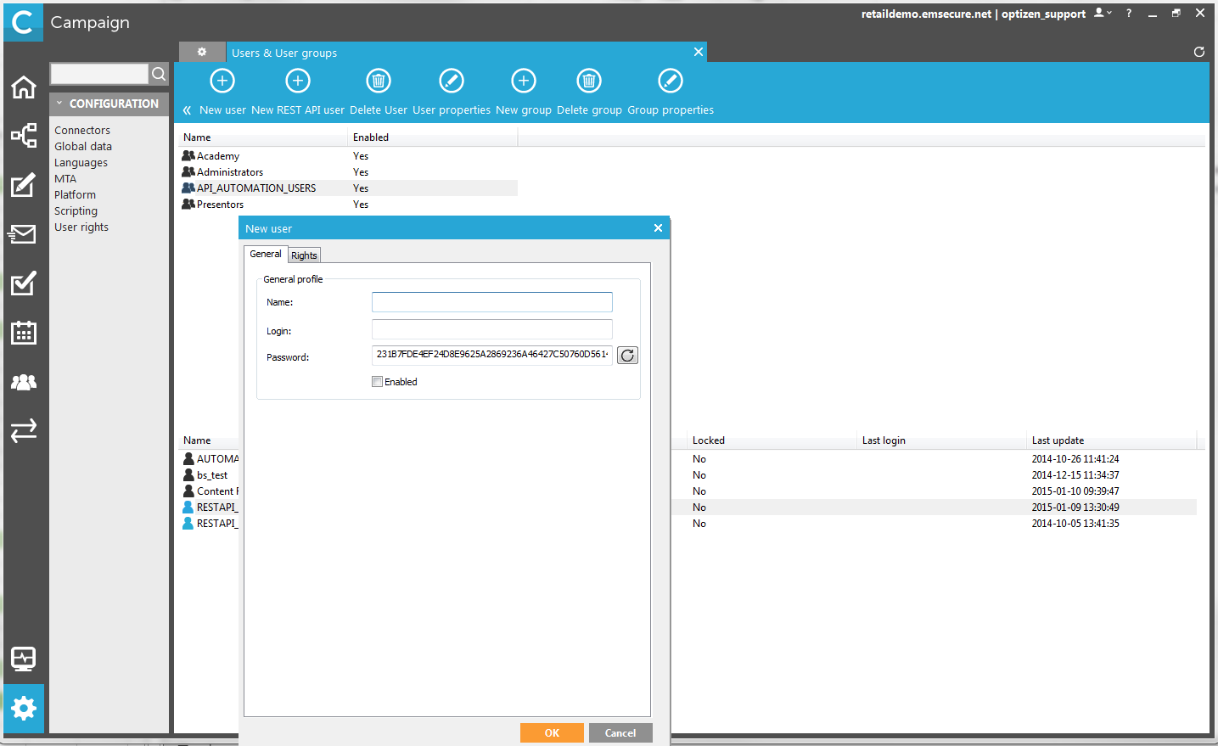Select the General tab
This screenshot has width=1218, height=746.
pos(266,254)
